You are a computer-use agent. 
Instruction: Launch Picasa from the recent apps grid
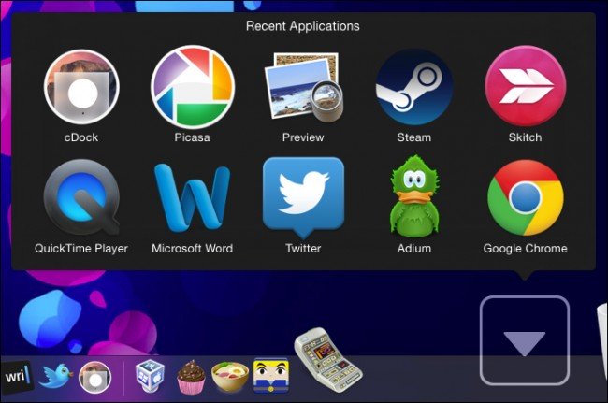point(193,87)
